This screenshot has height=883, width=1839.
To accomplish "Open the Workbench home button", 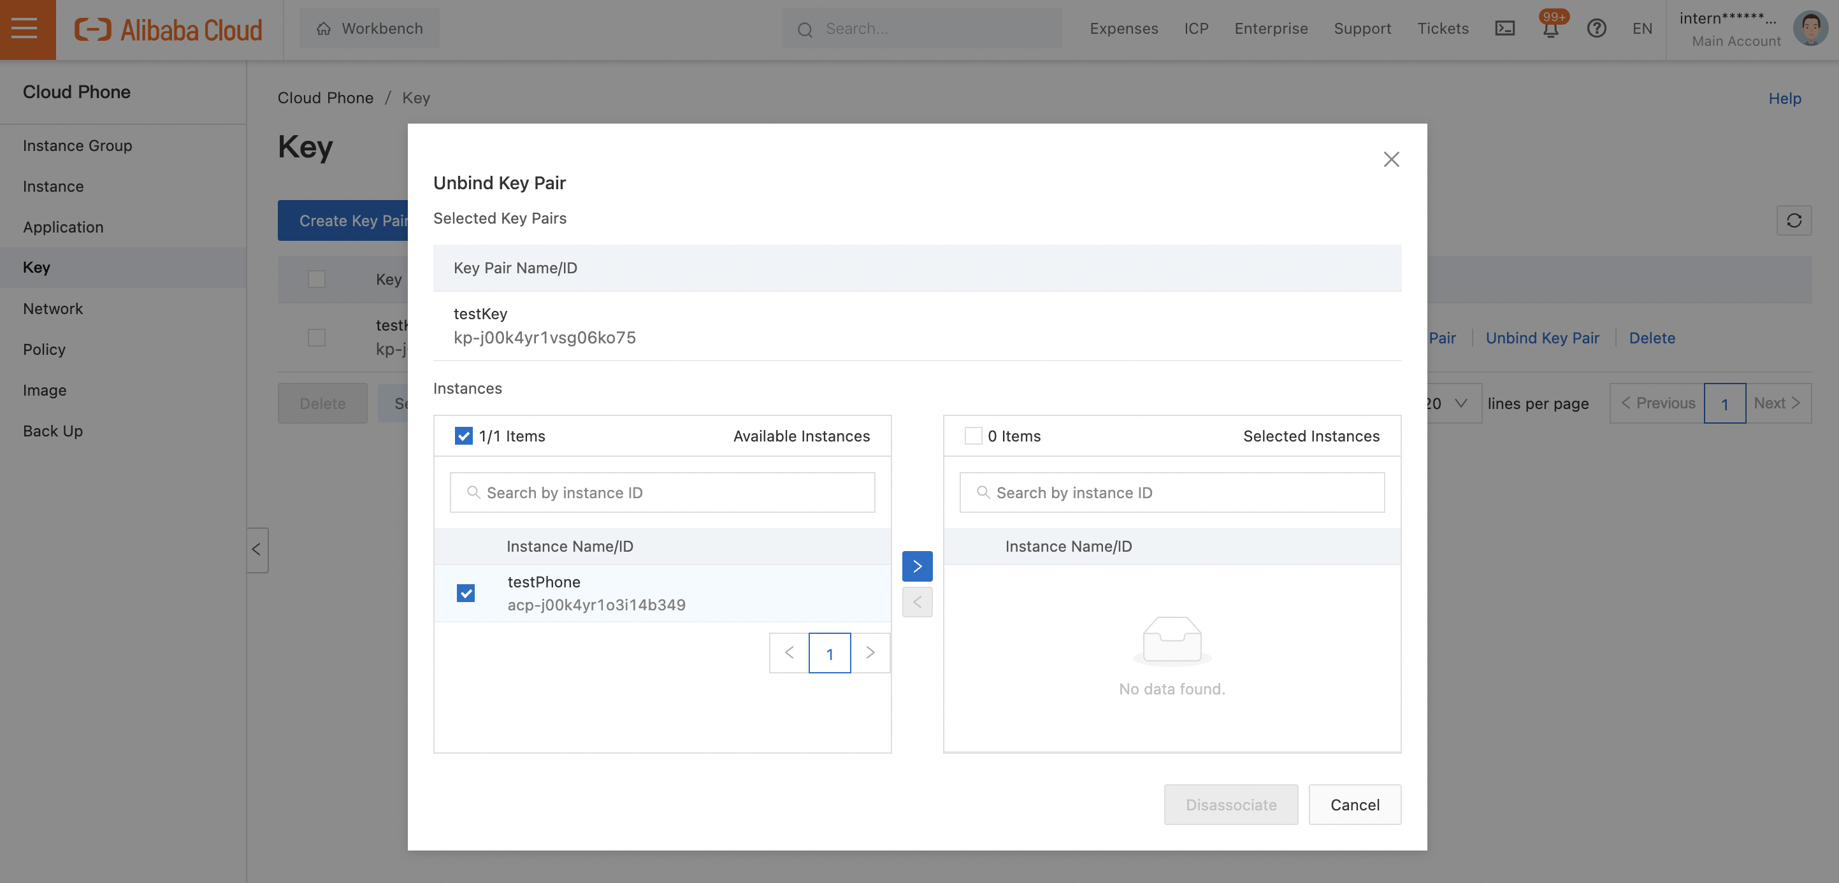I will pyautogui.click(x=369, y=29).
